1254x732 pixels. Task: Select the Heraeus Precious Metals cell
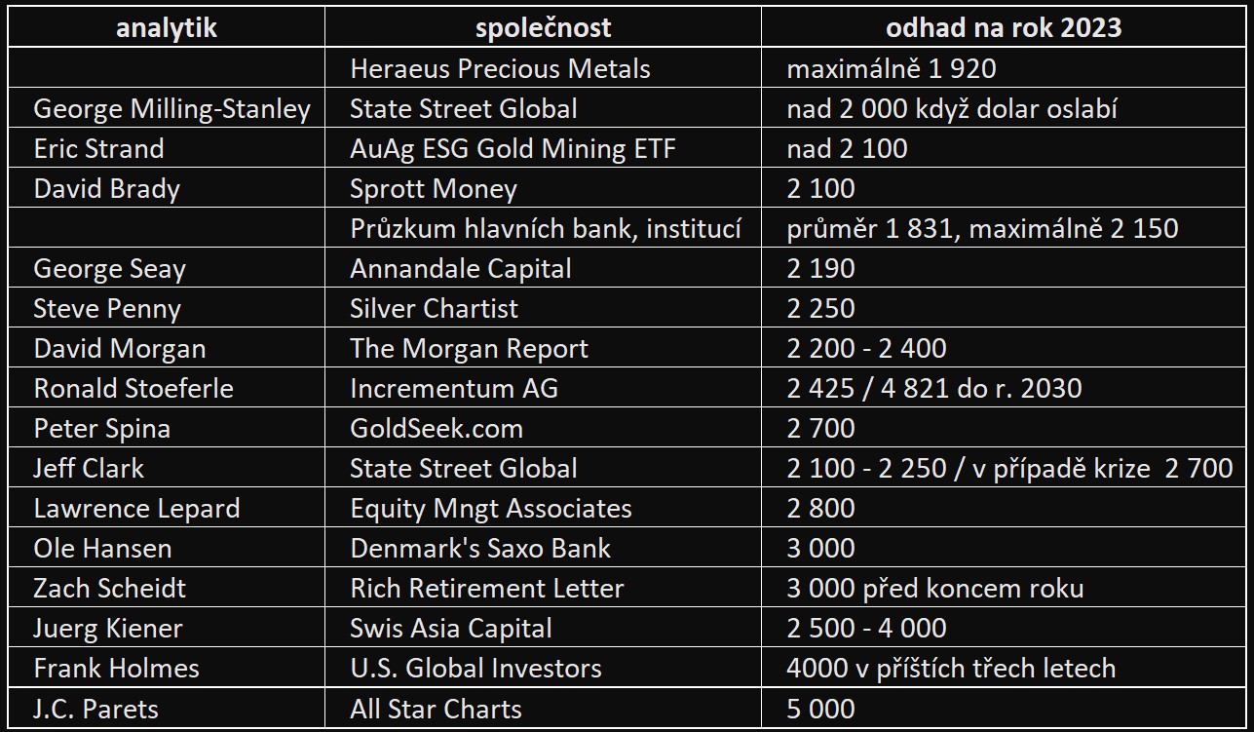543,68
